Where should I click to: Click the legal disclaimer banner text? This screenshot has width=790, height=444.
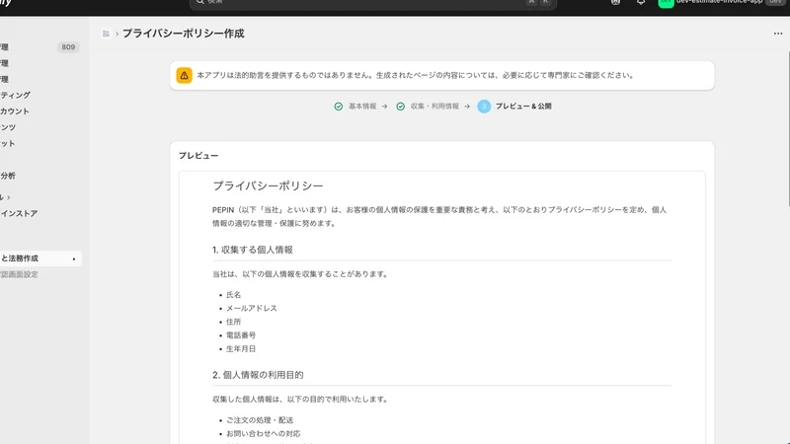416,76
